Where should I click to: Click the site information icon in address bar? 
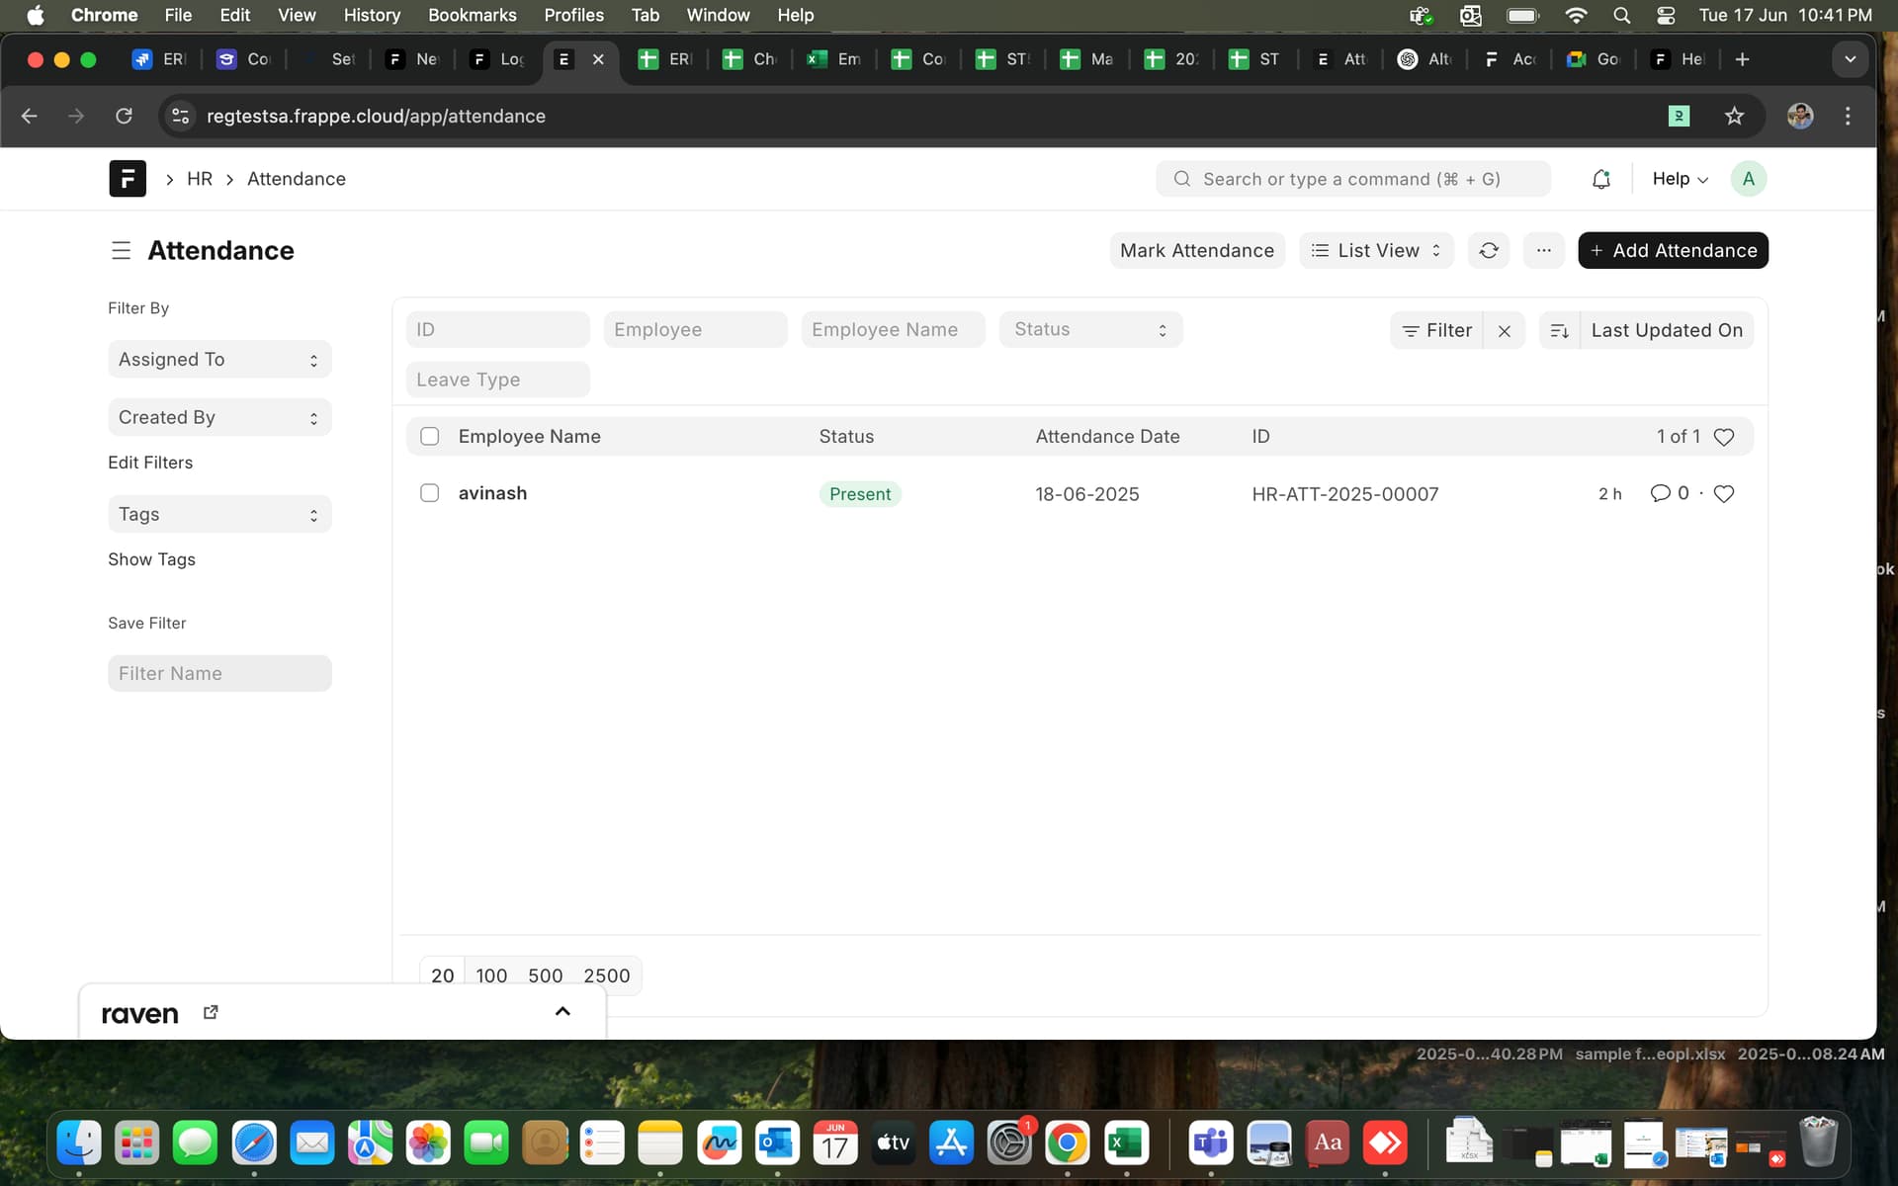click(x=180, y=116)
